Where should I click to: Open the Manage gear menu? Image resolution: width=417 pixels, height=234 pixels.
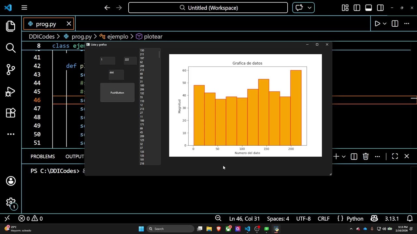click(11, 203)
